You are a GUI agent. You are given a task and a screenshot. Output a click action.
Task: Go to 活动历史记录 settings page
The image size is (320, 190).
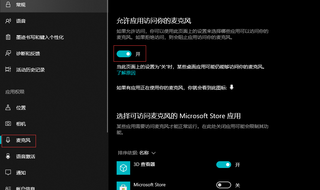pos(30,70)
